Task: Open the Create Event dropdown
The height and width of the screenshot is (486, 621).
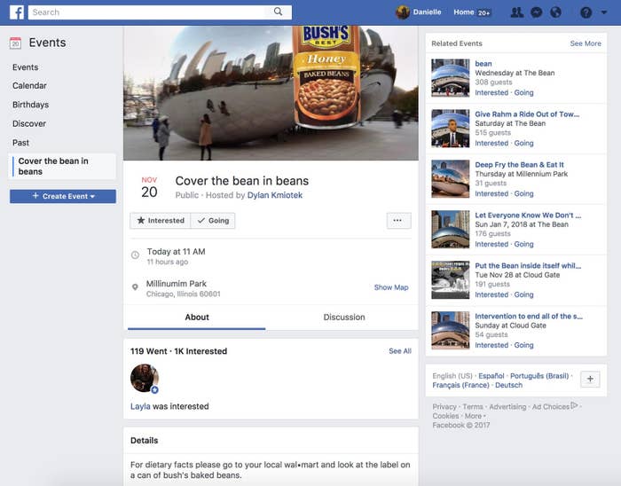Action: pyautogui.click(x=63, y=196)
